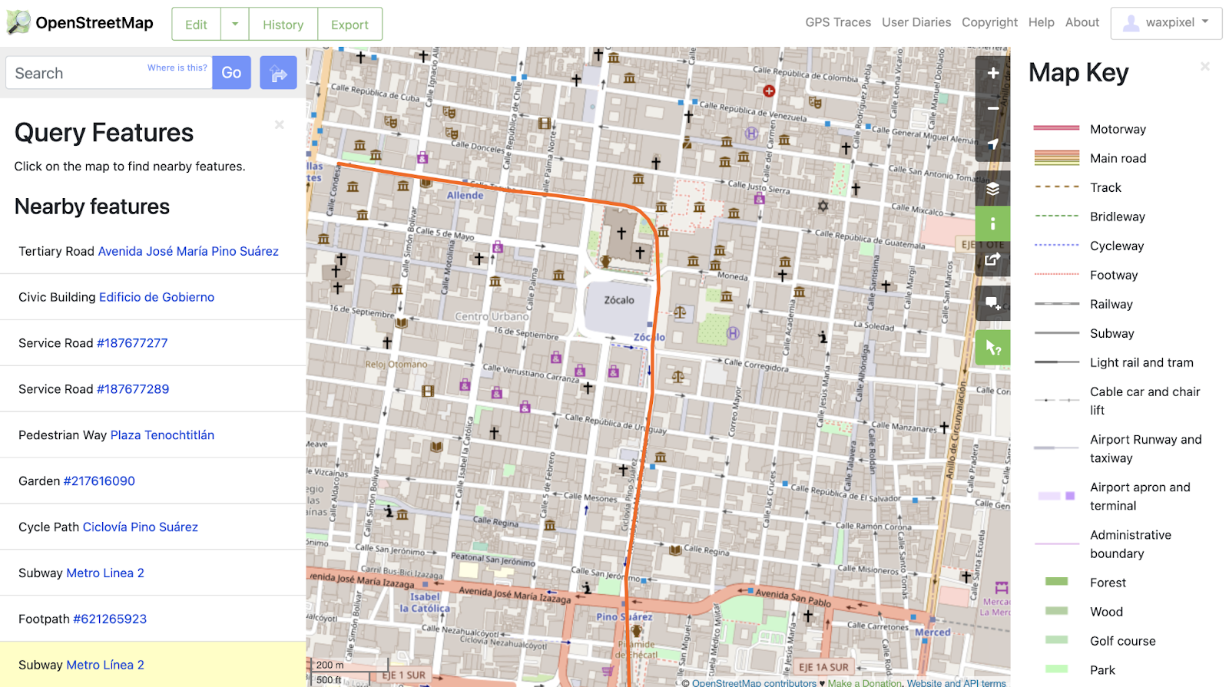Close the Map Key panel

(1205, 67)
